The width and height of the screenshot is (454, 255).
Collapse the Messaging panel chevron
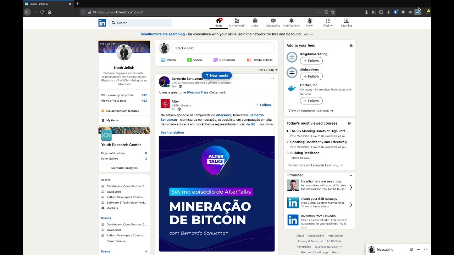pyautogui.click(x=425, y=249)
